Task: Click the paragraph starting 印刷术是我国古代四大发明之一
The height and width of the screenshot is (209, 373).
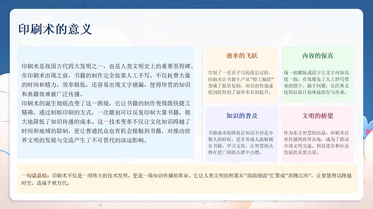Action: [x=108, y=80]
